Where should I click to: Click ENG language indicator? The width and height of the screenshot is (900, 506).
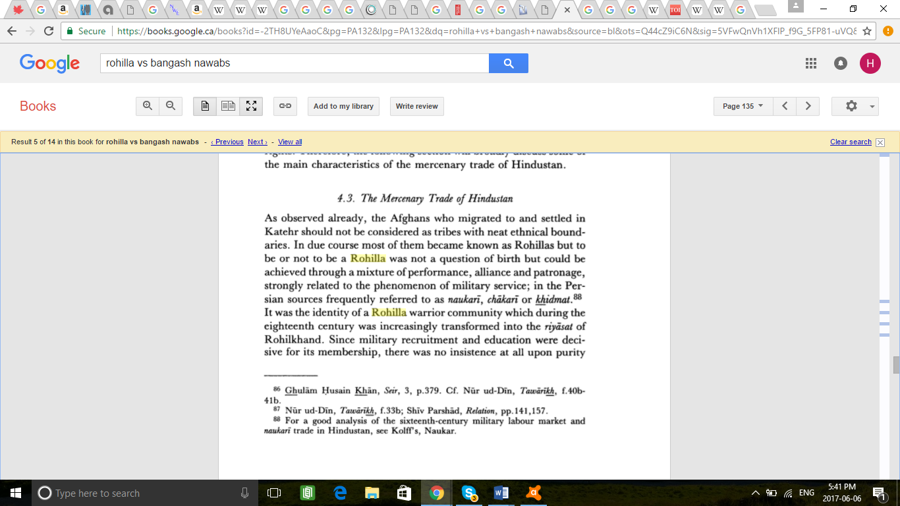806,493
